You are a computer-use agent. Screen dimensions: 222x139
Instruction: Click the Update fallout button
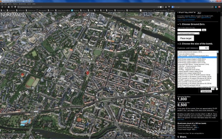(x=206, y=92)
